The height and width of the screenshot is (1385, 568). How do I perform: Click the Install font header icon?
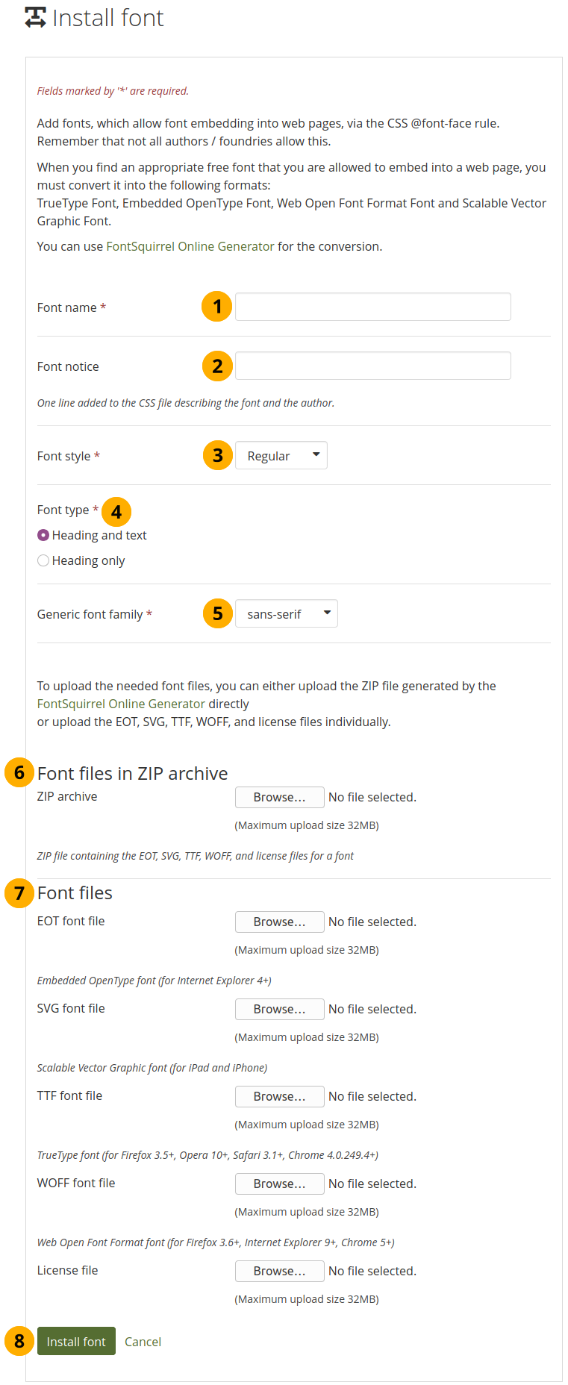pyautogui.click(x=35, y=18)
